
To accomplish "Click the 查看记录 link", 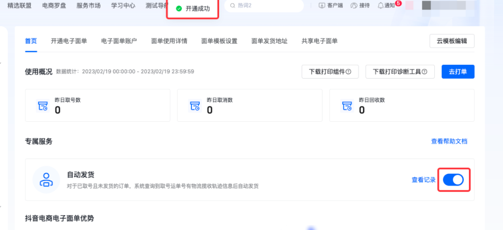I will pos(423,180).
